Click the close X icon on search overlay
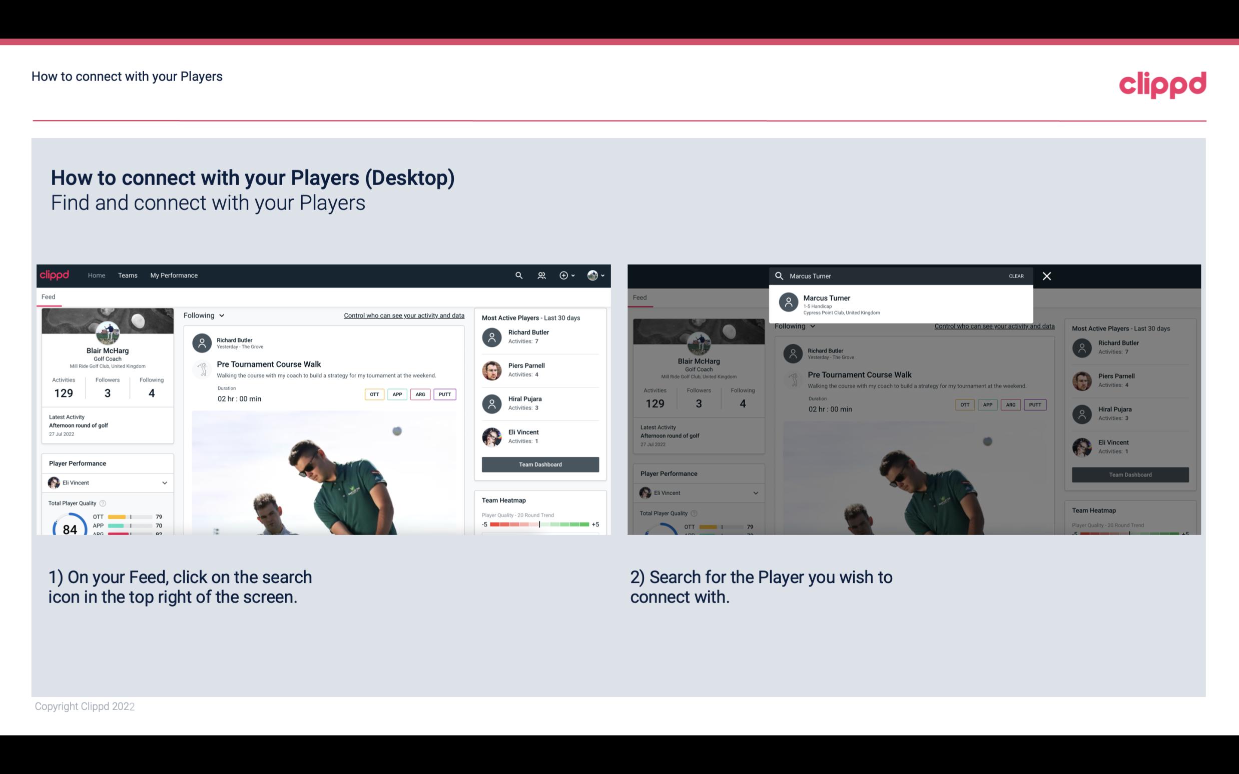 pos(1047,275)
